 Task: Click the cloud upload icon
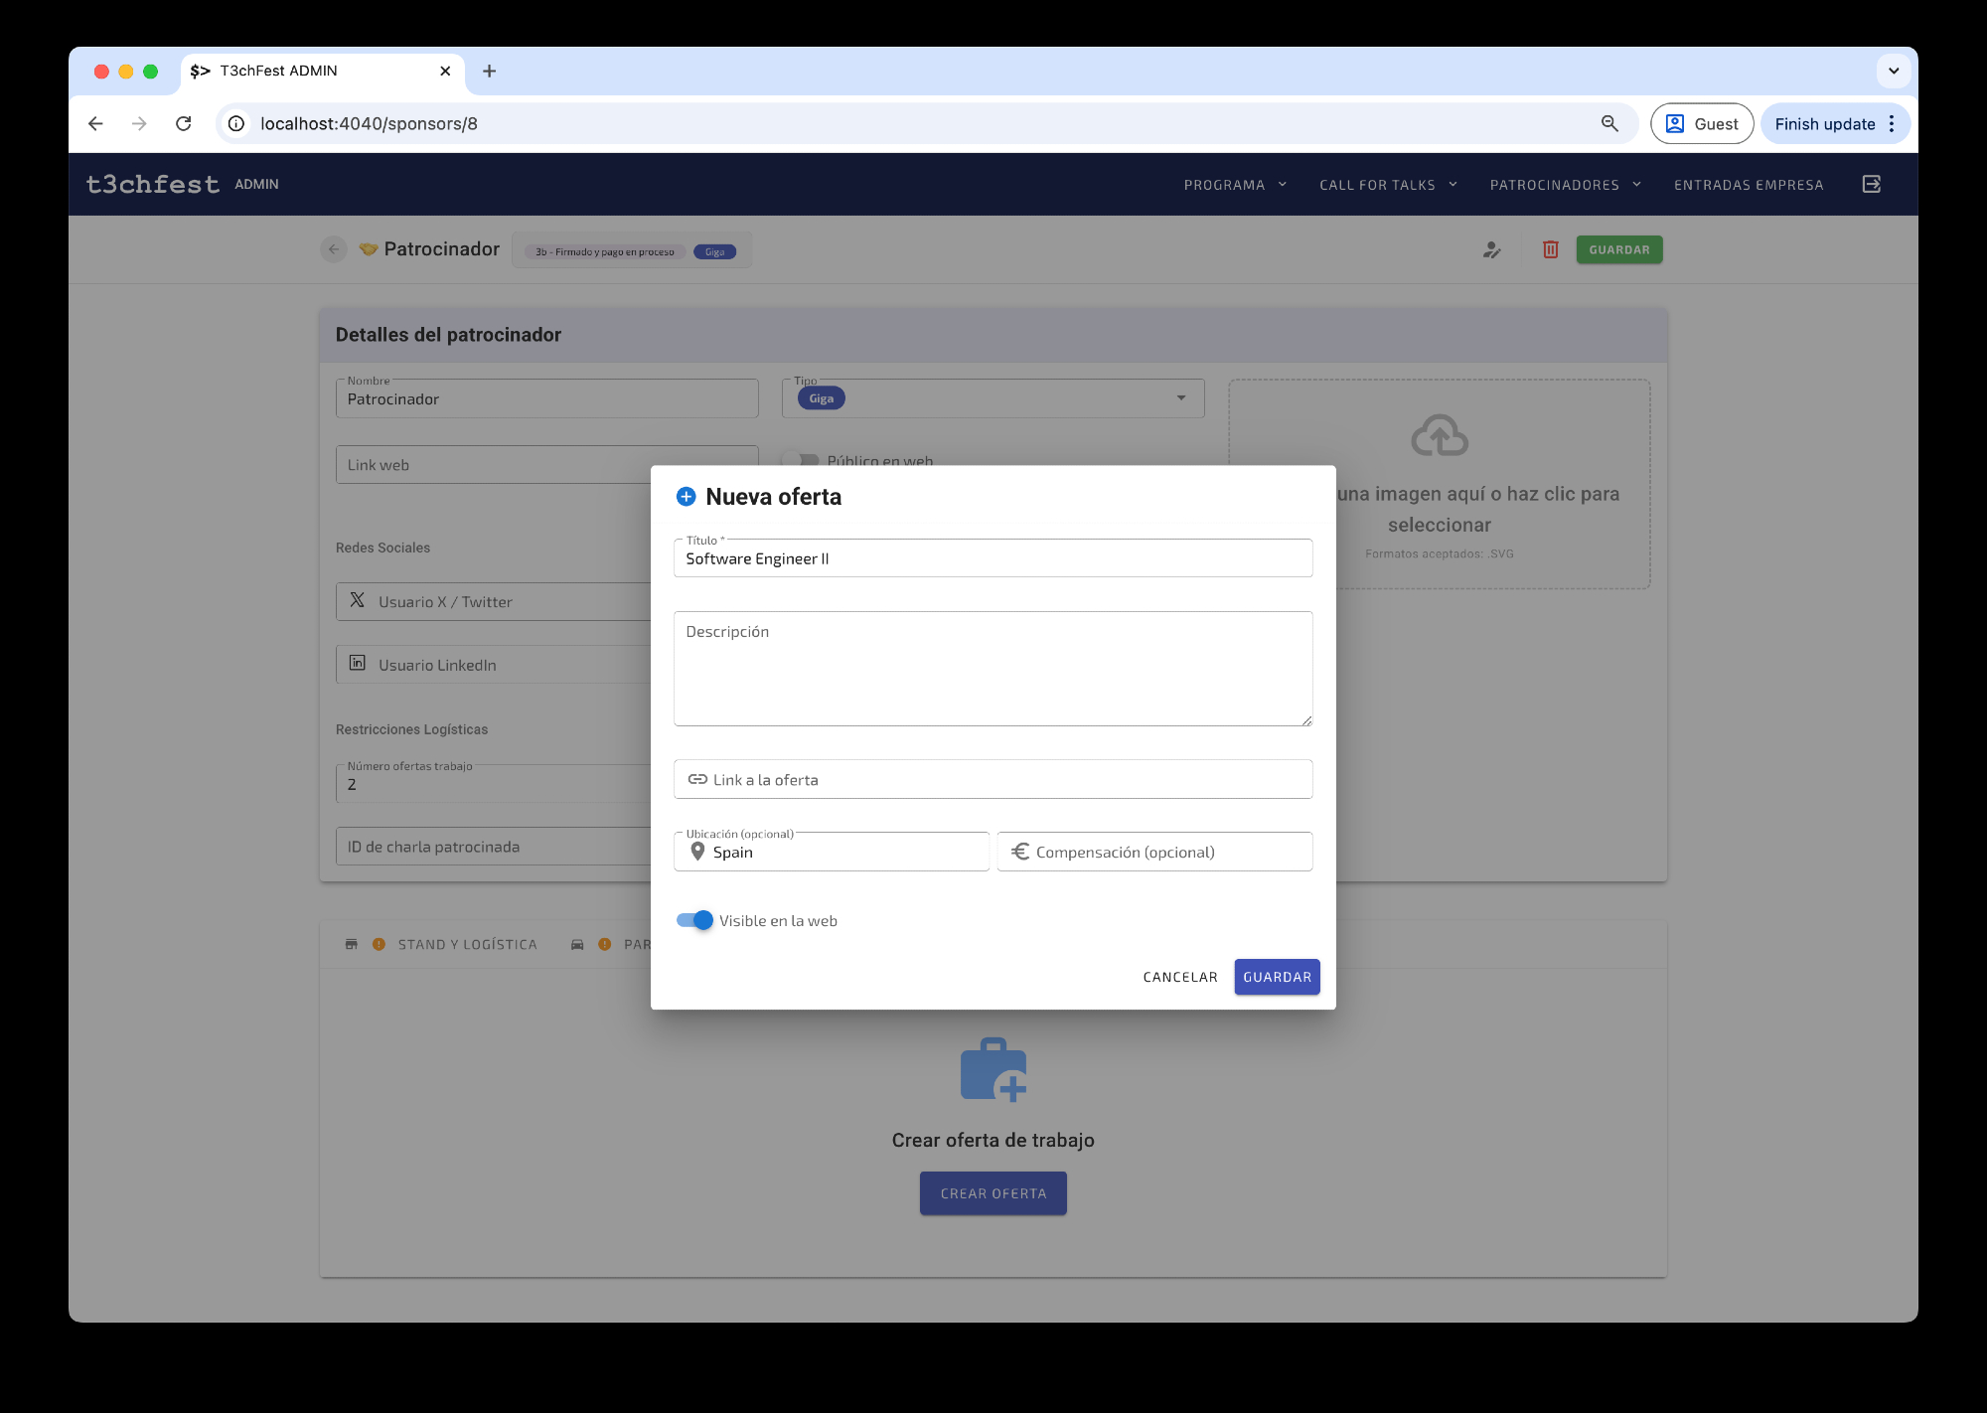[1439, 435]
